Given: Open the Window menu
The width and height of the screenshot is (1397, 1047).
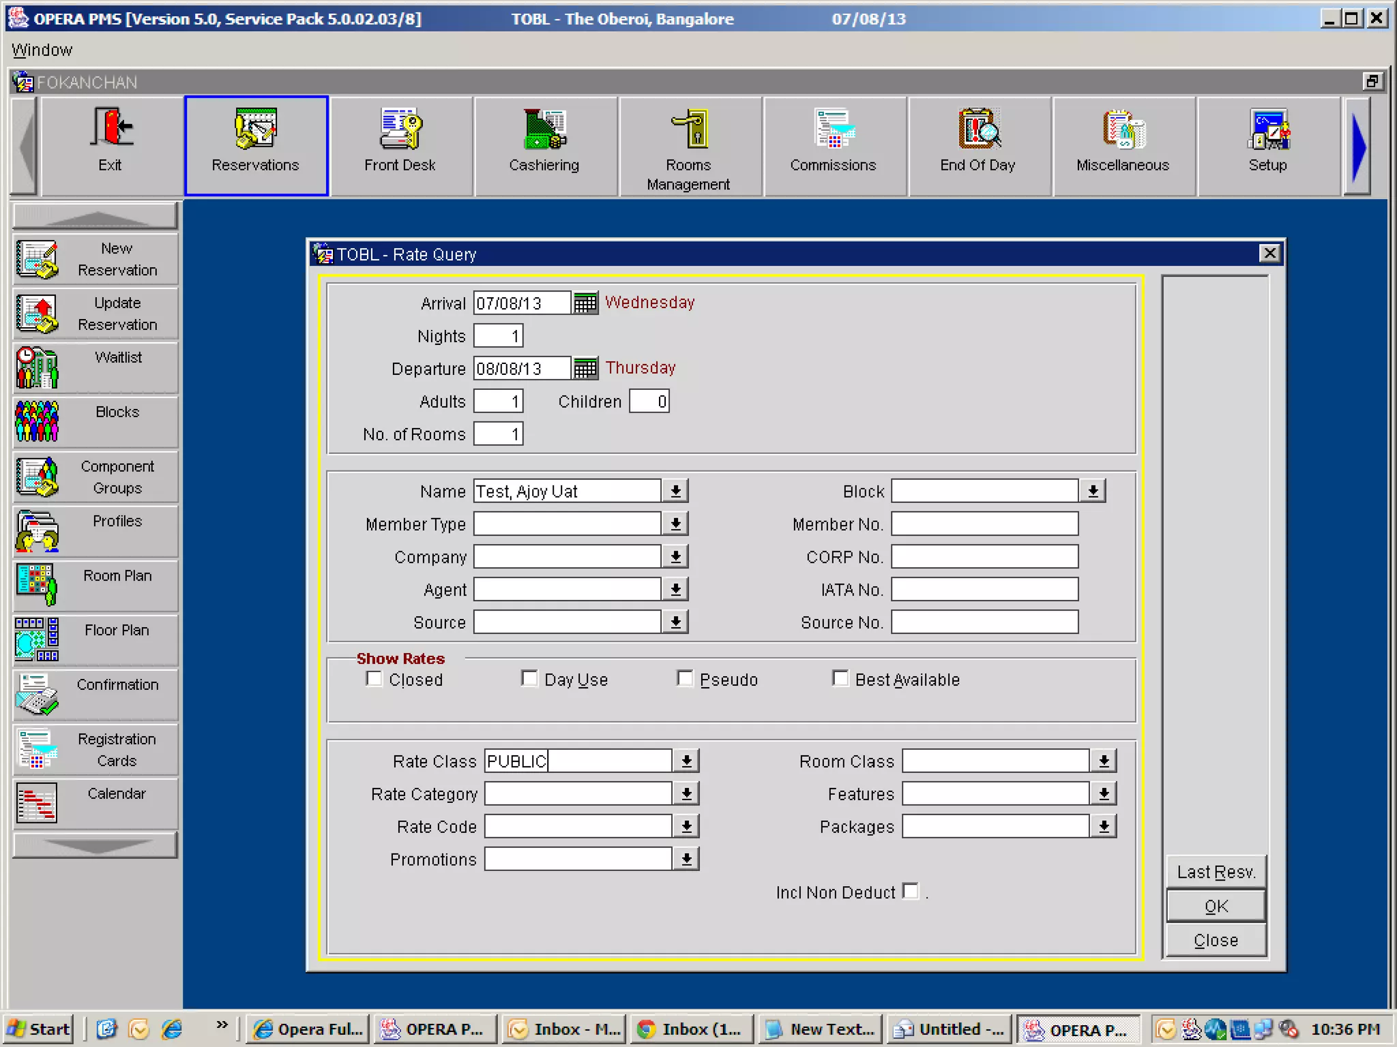Looking at the screenshot, I should [42, 50].
